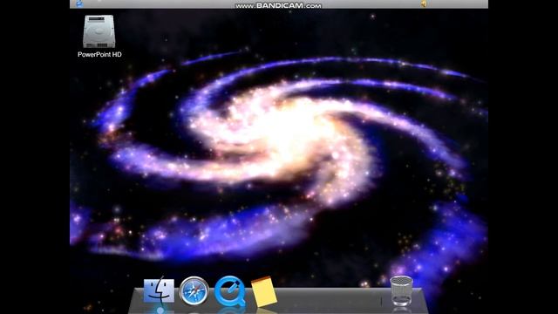
Task: Select the PowerPoint HD drive icon
Action: [x=99, y=31]
